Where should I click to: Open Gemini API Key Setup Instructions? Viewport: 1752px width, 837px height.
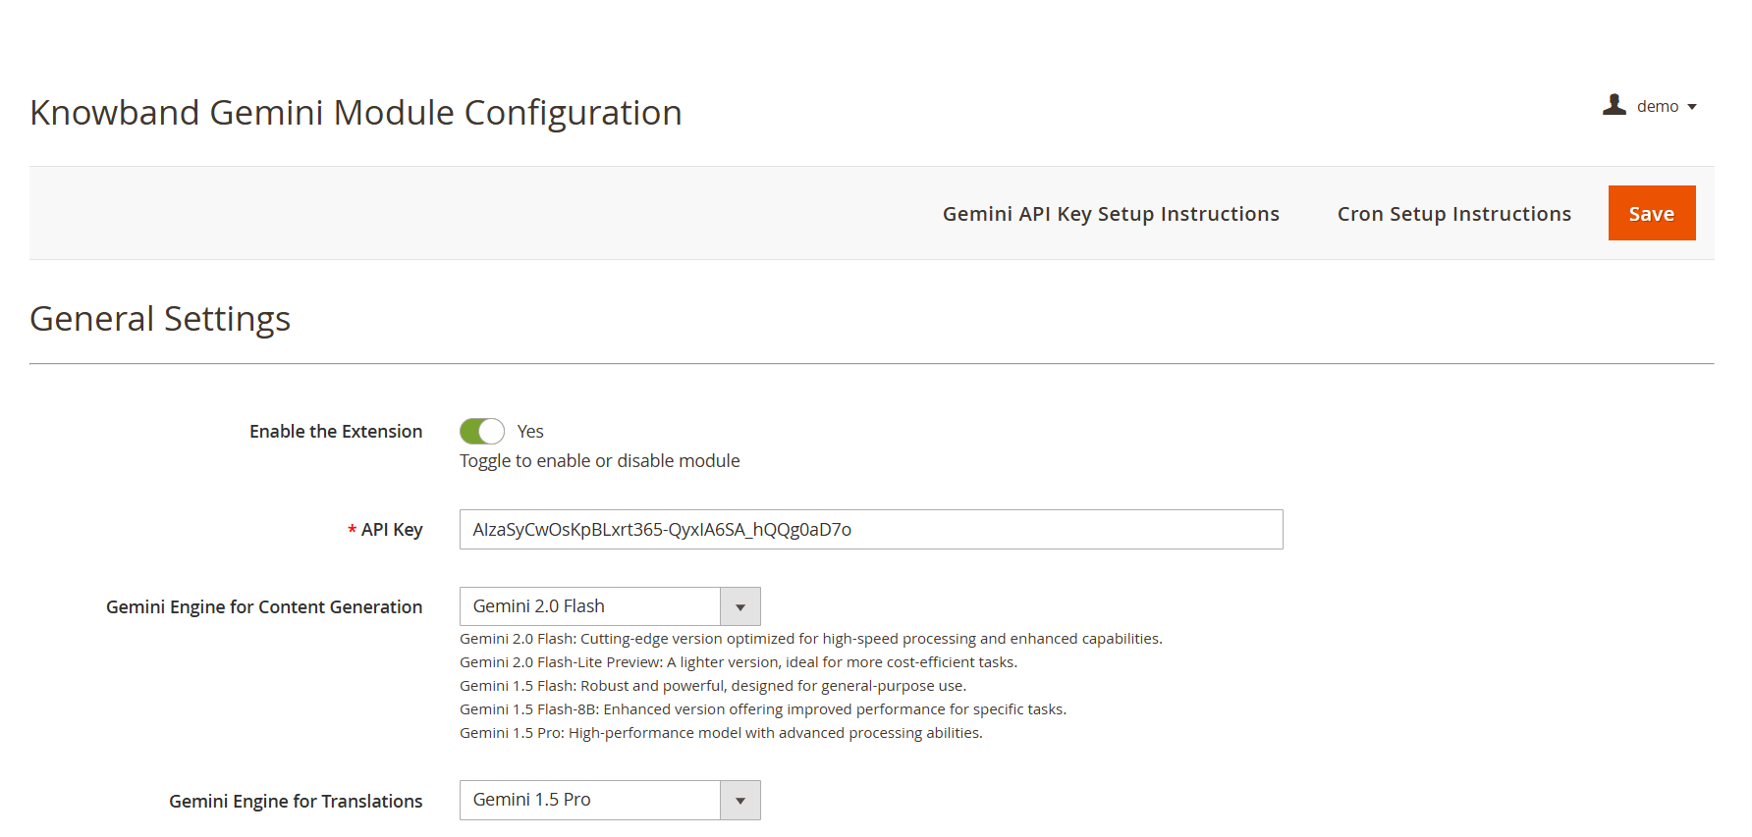[x=1111, y=214]
